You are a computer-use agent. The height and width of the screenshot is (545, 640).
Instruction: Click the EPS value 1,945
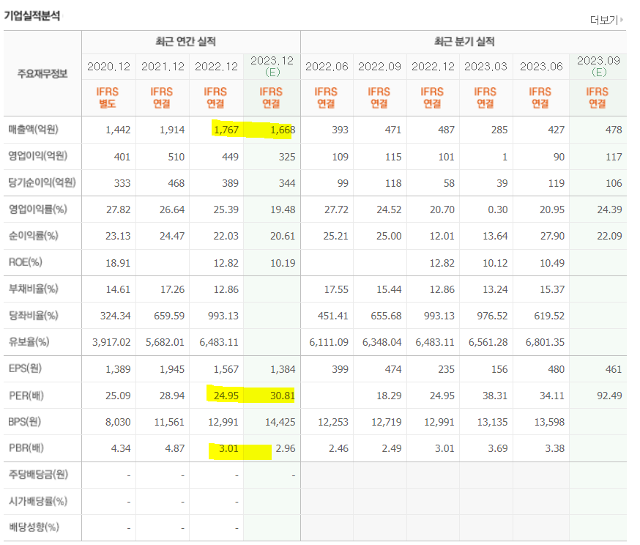[172, 369]
